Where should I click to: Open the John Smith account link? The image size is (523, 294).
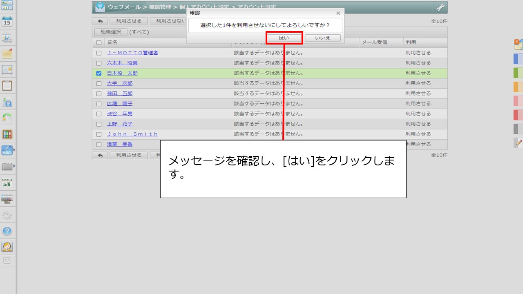pyautogui.click(x=132, y=134)
